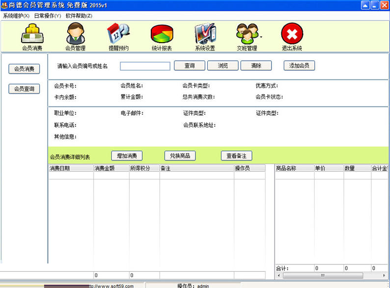Screen dimensions: 390x288
Task: Click the 清除 button
Action: (x=256, y=66)
